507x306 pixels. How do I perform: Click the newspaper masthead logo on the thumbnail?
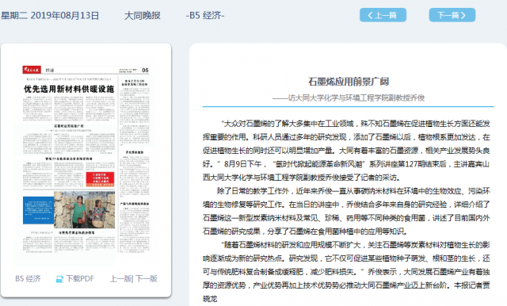click(32, 70)
